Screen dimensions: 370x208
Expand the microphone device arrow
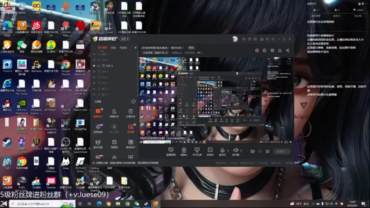[228, 151]
